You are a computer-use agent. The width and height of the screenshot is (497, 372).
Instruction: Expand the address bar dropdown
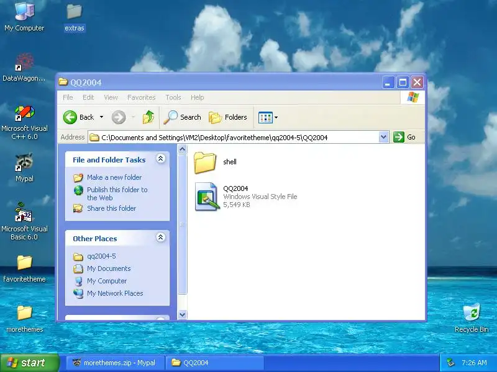point(383,137)
